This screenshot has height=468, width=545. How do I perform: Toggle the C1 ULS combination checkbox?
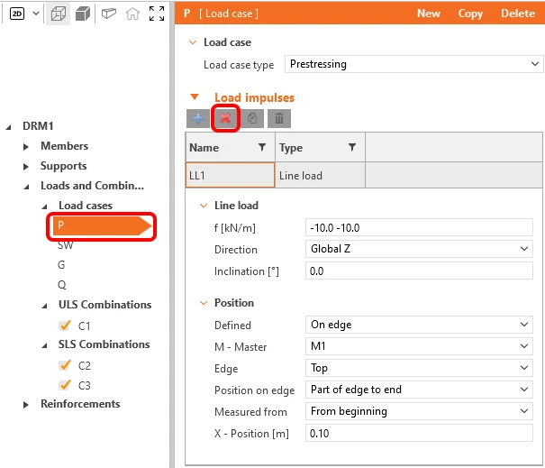click(65, 326)
